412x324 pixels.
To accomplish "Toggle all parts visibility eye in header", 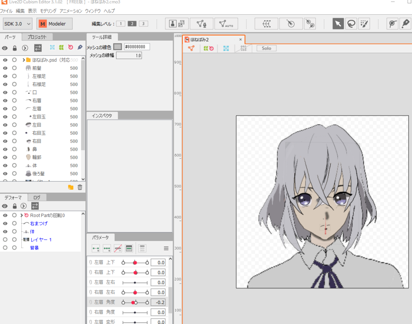I will [x=5, y=48].
